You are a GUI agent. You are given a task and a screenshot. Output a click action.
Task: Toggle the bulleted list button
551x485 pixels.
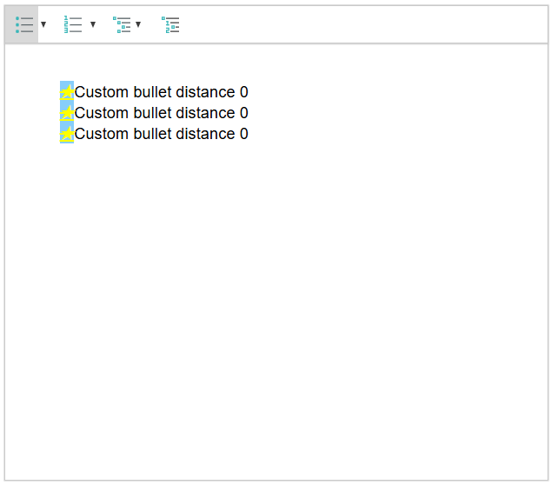(23, 24)
